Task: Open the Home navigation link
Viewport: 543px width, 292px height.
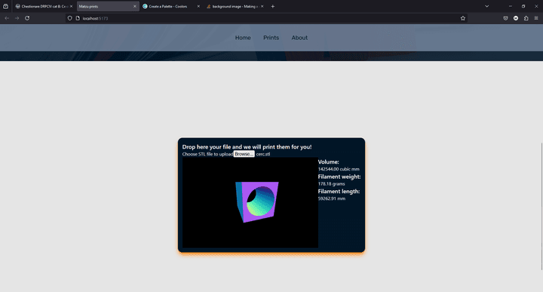Action: 243,38
